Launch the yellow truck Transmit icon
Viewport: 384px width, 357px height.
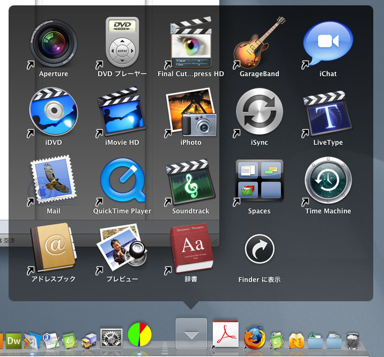89,340
